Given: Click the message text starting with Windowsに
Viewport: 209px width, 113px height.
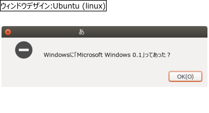Looking at the screenshot, I should 107,55.
